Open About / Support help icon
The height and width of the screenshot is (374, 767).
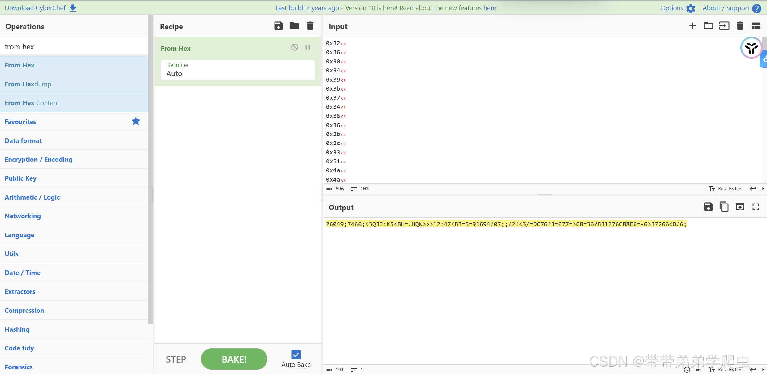coord(757,8)
